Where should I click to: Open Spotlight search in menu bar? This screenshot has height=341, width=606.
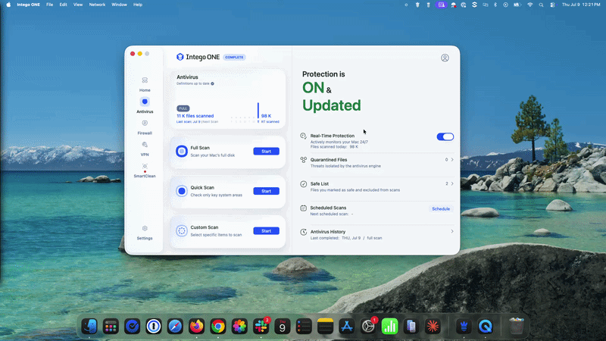coord(541,5)
